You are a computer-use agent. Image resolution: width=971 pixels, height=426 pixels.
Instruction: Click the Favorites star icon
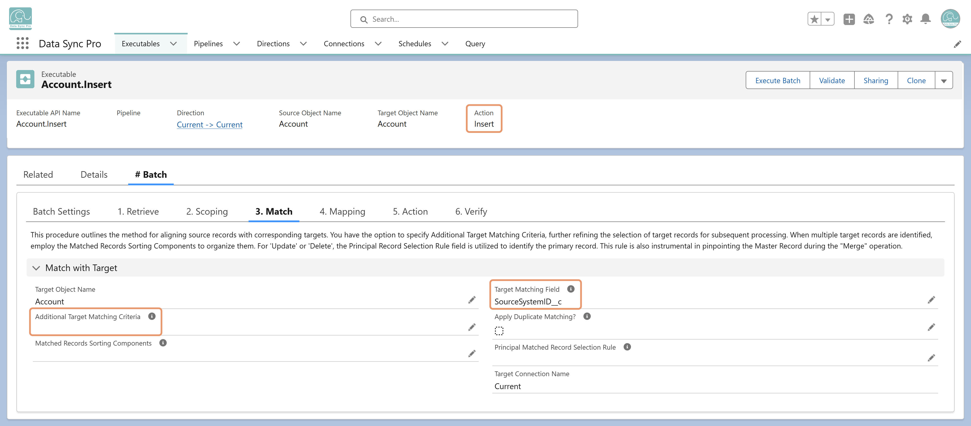tap(814, 19)
